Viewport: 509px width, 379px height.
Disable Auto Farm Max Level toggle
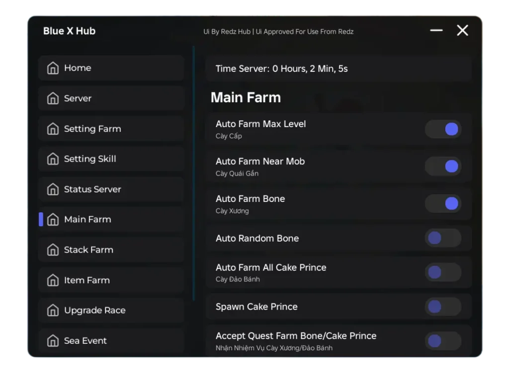point(443,129)
